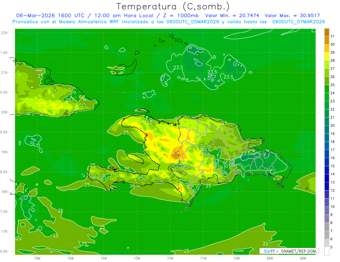Click the orange legend swatch between 30 and 31
The height and width of the screenshot is (262, 340).
(327, 40)
